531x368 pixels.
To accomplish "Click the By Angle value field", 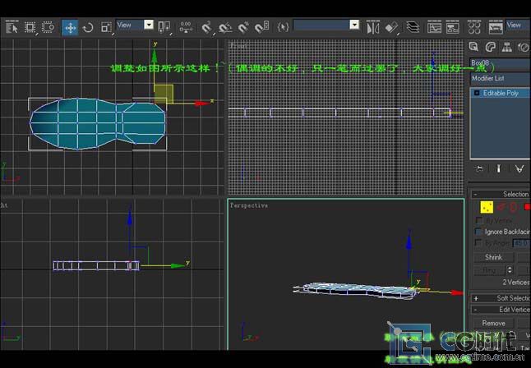I will pos(520,243).
